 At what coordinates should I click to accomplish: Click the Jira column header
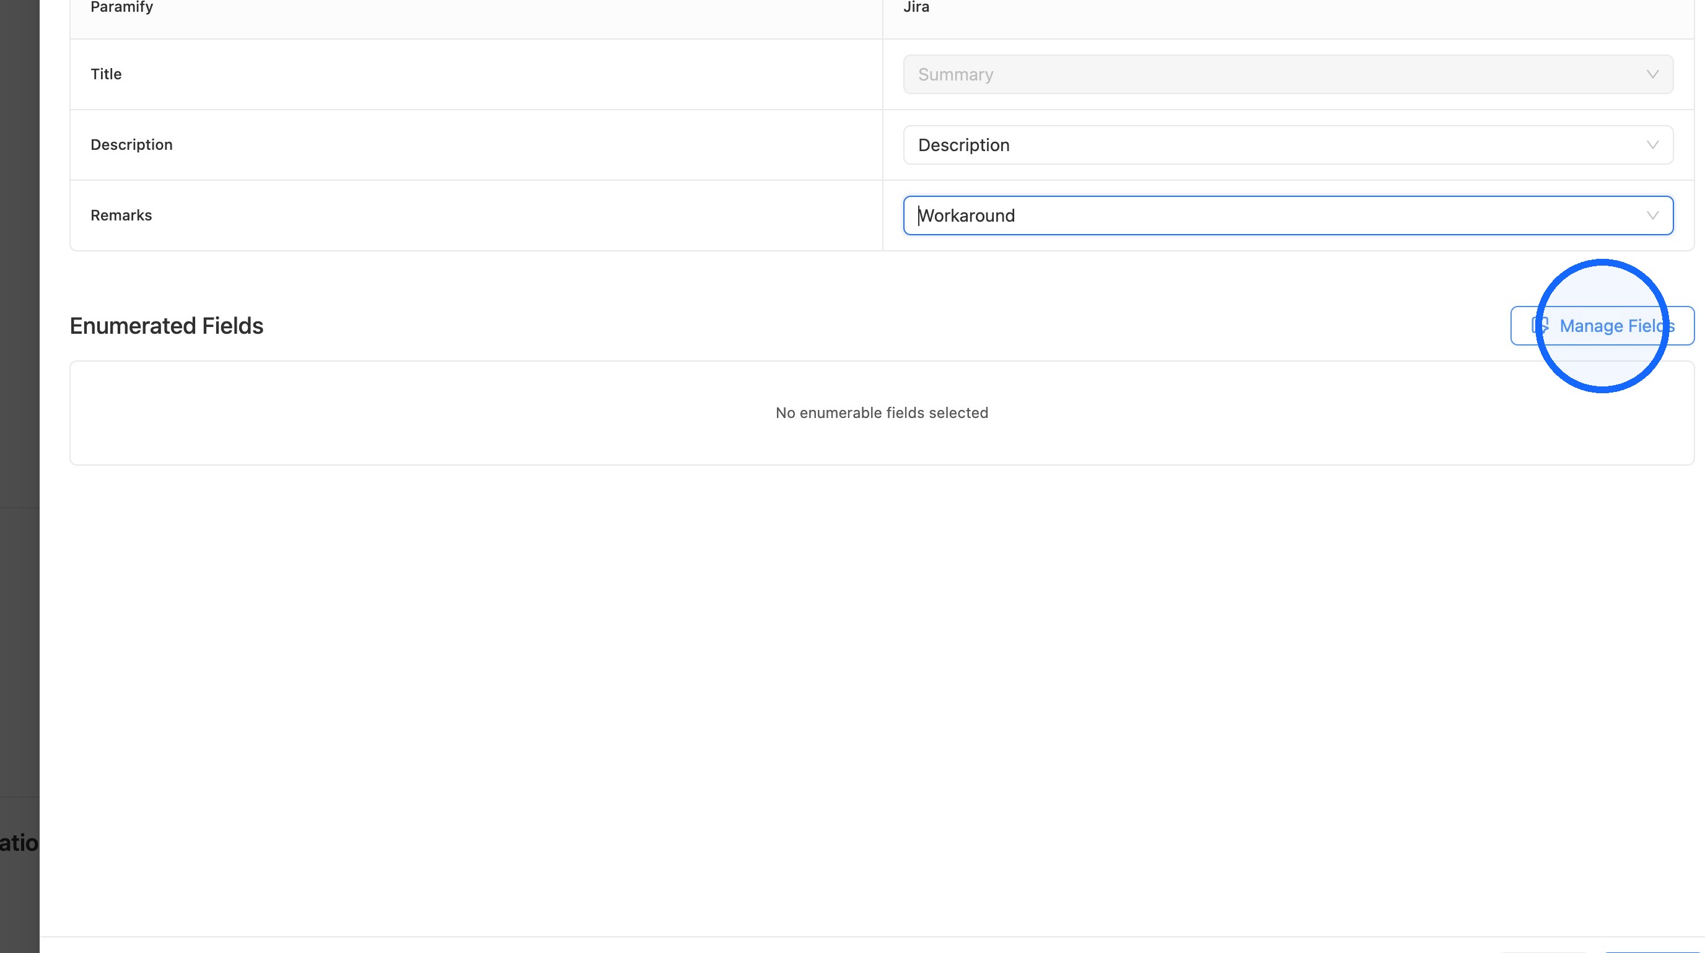tap(917, 7)
